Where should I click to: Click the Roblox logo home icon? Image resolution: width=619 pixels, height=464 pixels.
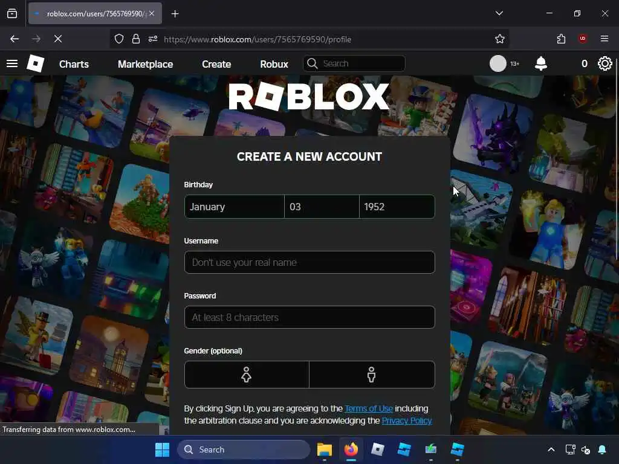pos(35,63)
